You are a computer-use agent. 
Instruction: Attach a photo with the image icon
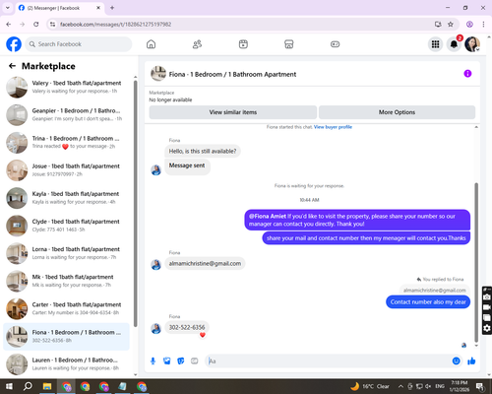[x=167, y=361]
